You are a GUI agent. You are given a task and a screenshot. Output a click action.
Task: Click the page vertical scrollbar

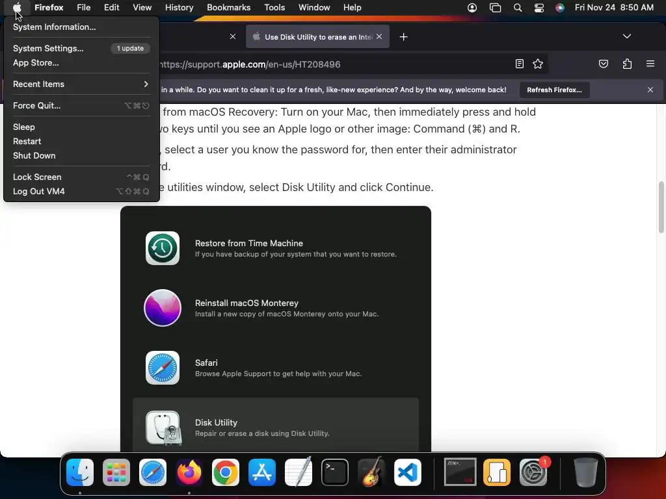pyautogui.click(x=661, y=207)
